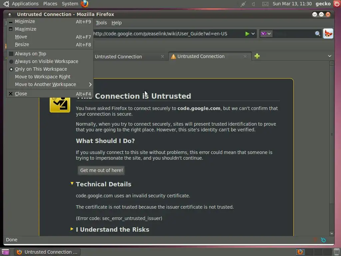Select Untrusted Connection taskbar window button

[x=47, y=252]
